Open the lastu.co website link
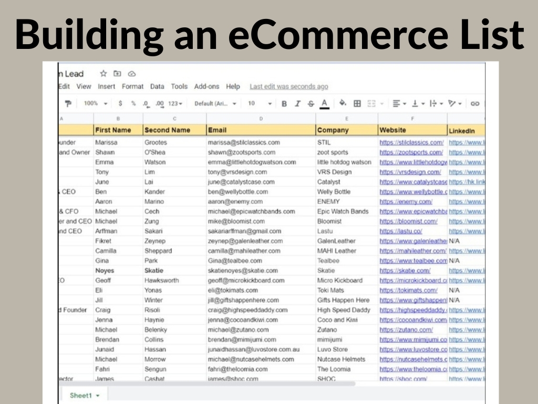538x404 pixels. 401,231
